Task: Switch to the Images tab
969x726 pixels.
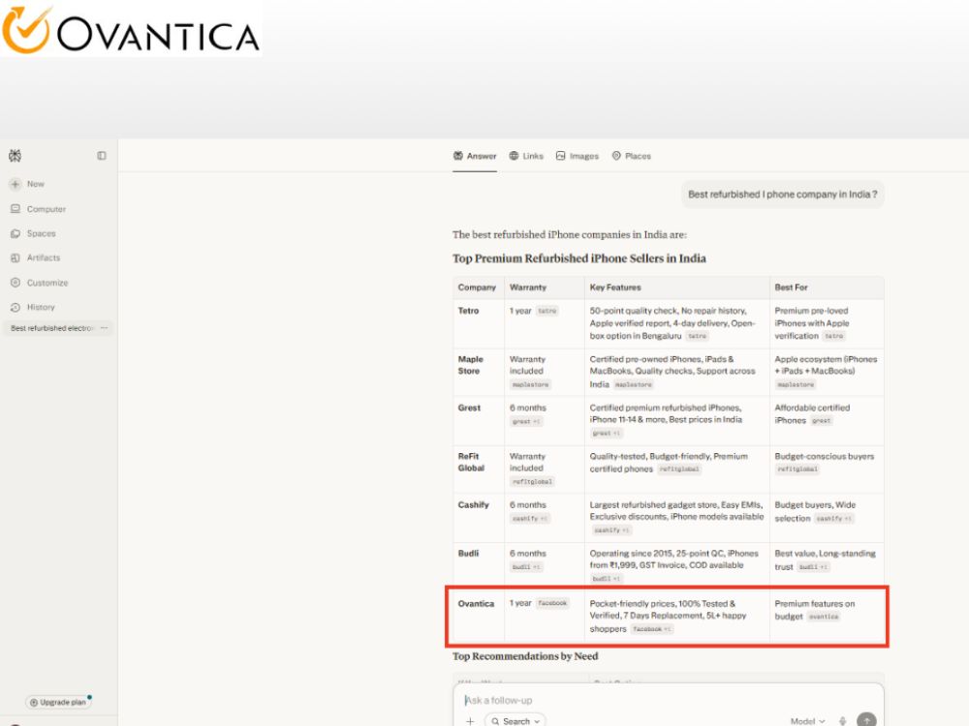Action: [578, 156]
